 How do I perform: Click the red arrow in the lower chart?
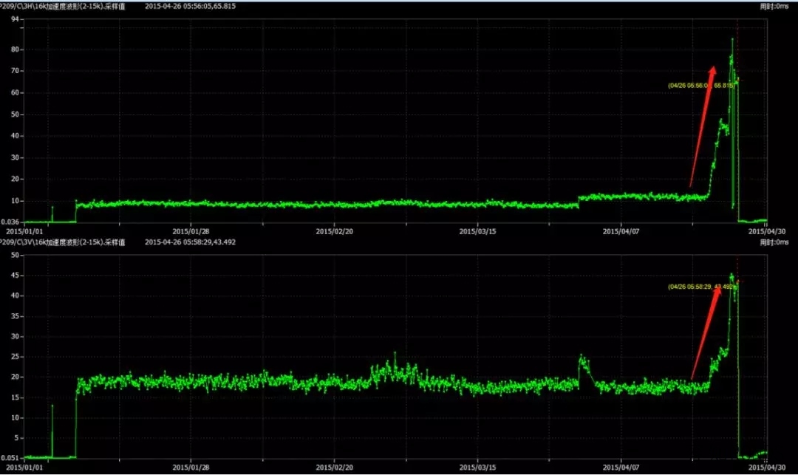pyautogui.click(x=706, y=332)
